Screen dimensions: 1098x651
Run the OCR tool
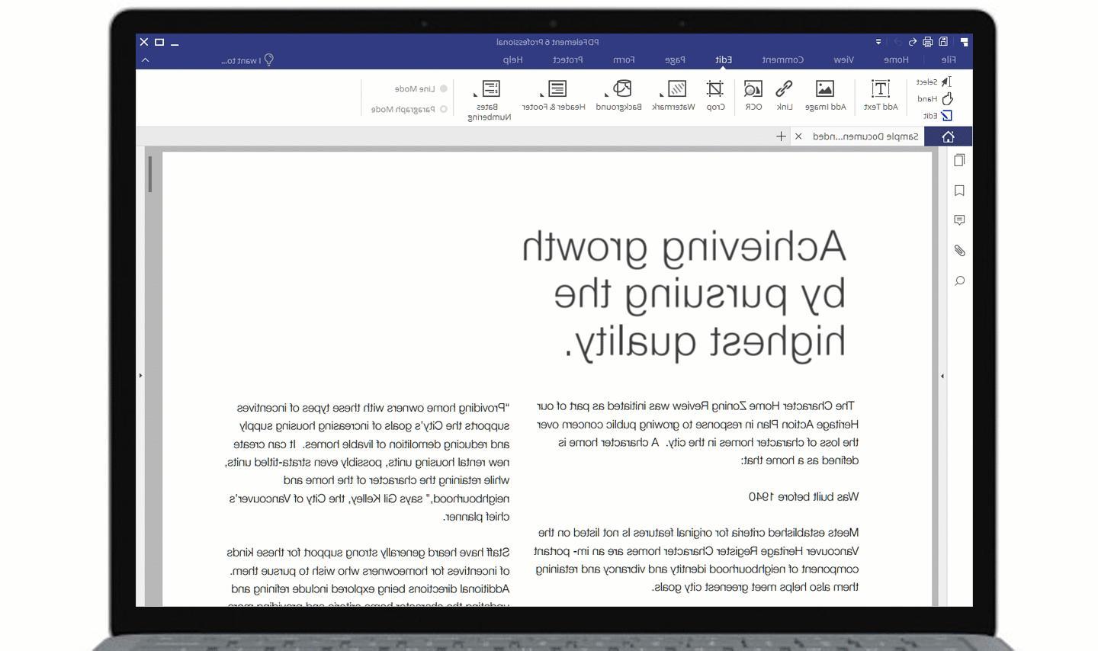pos(753,96)
